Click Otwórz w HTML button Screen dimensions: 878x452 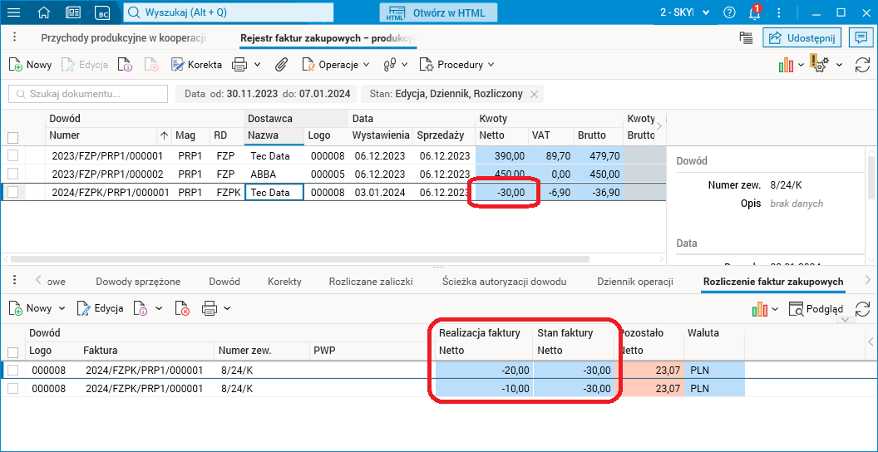[x=438, y=12]
